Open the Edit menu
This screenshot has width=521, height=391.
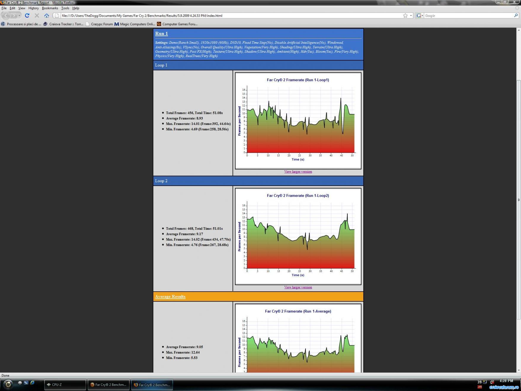(12, 8)
